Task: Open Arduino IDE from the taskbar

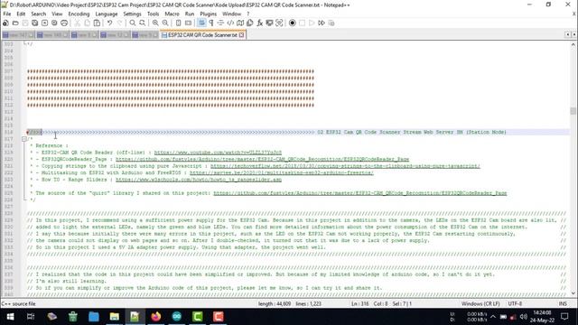Action: click(x=177, y=317)
